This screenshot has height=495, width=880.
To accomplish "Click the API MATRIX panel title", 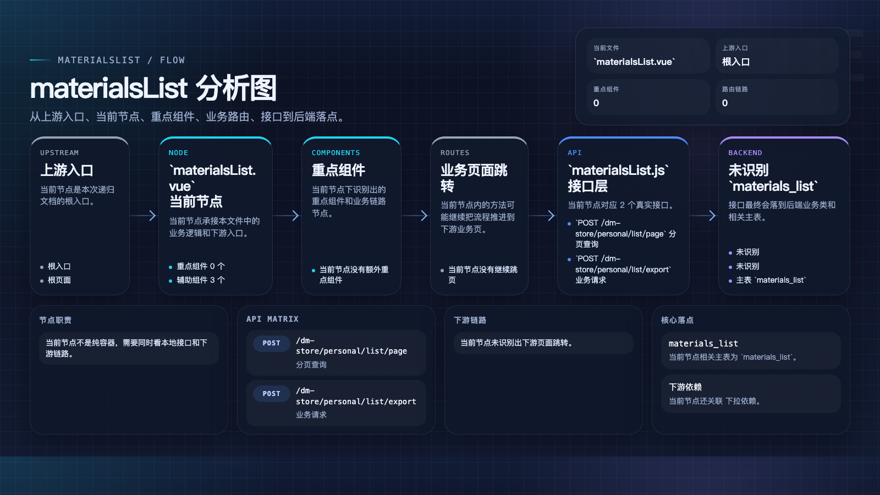I will point(273,319).
